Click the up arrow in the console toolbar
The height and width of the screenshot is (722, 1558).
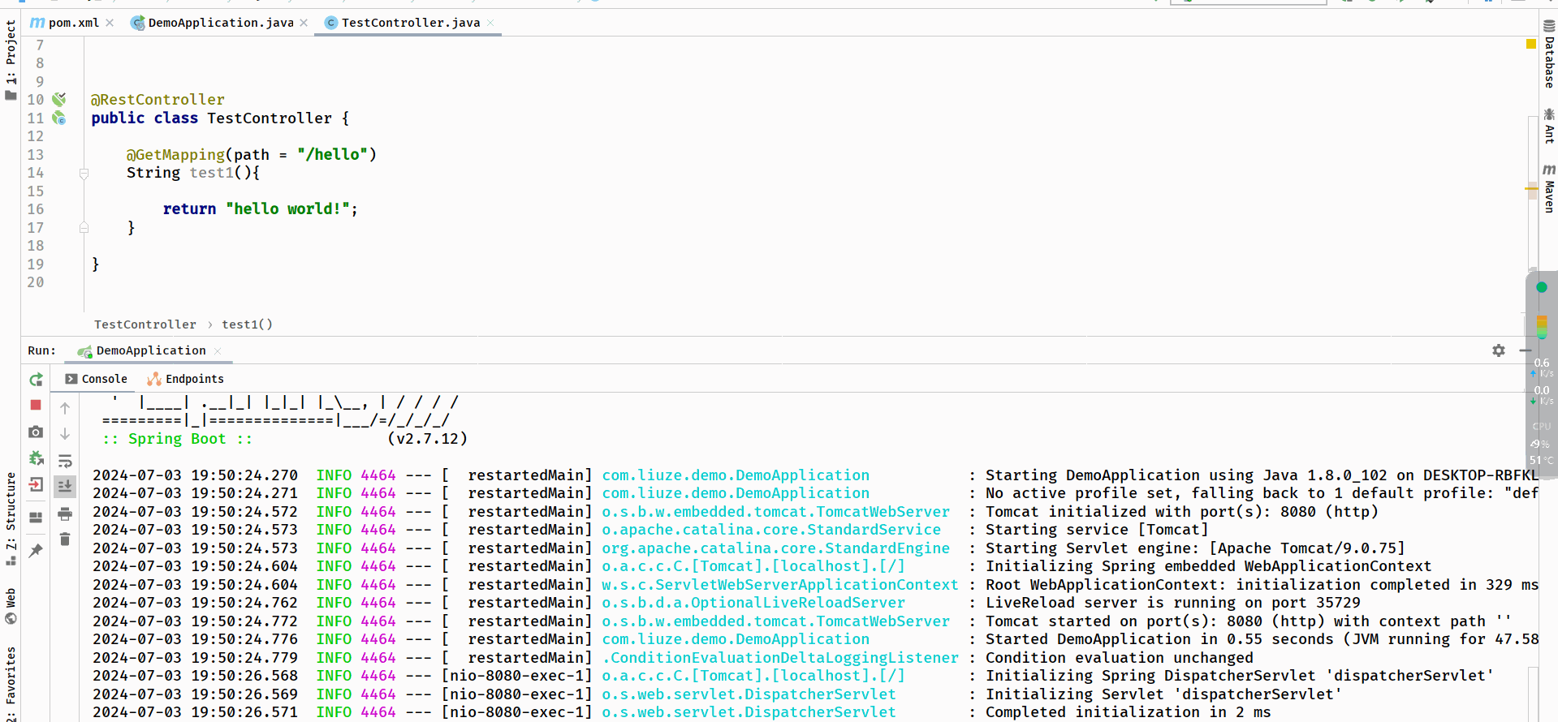point(65,408)
